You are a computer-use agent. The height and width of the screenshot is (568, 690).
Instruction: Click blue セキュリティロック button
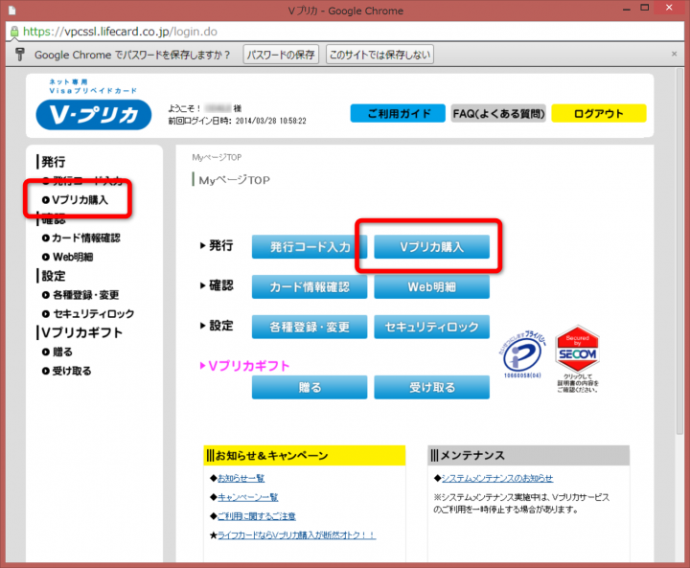click(x=431, y=327)
